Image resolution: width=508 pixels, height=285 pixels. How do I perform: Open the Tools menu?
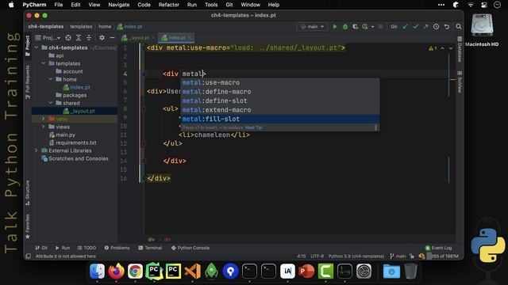(x=211, y=5)
